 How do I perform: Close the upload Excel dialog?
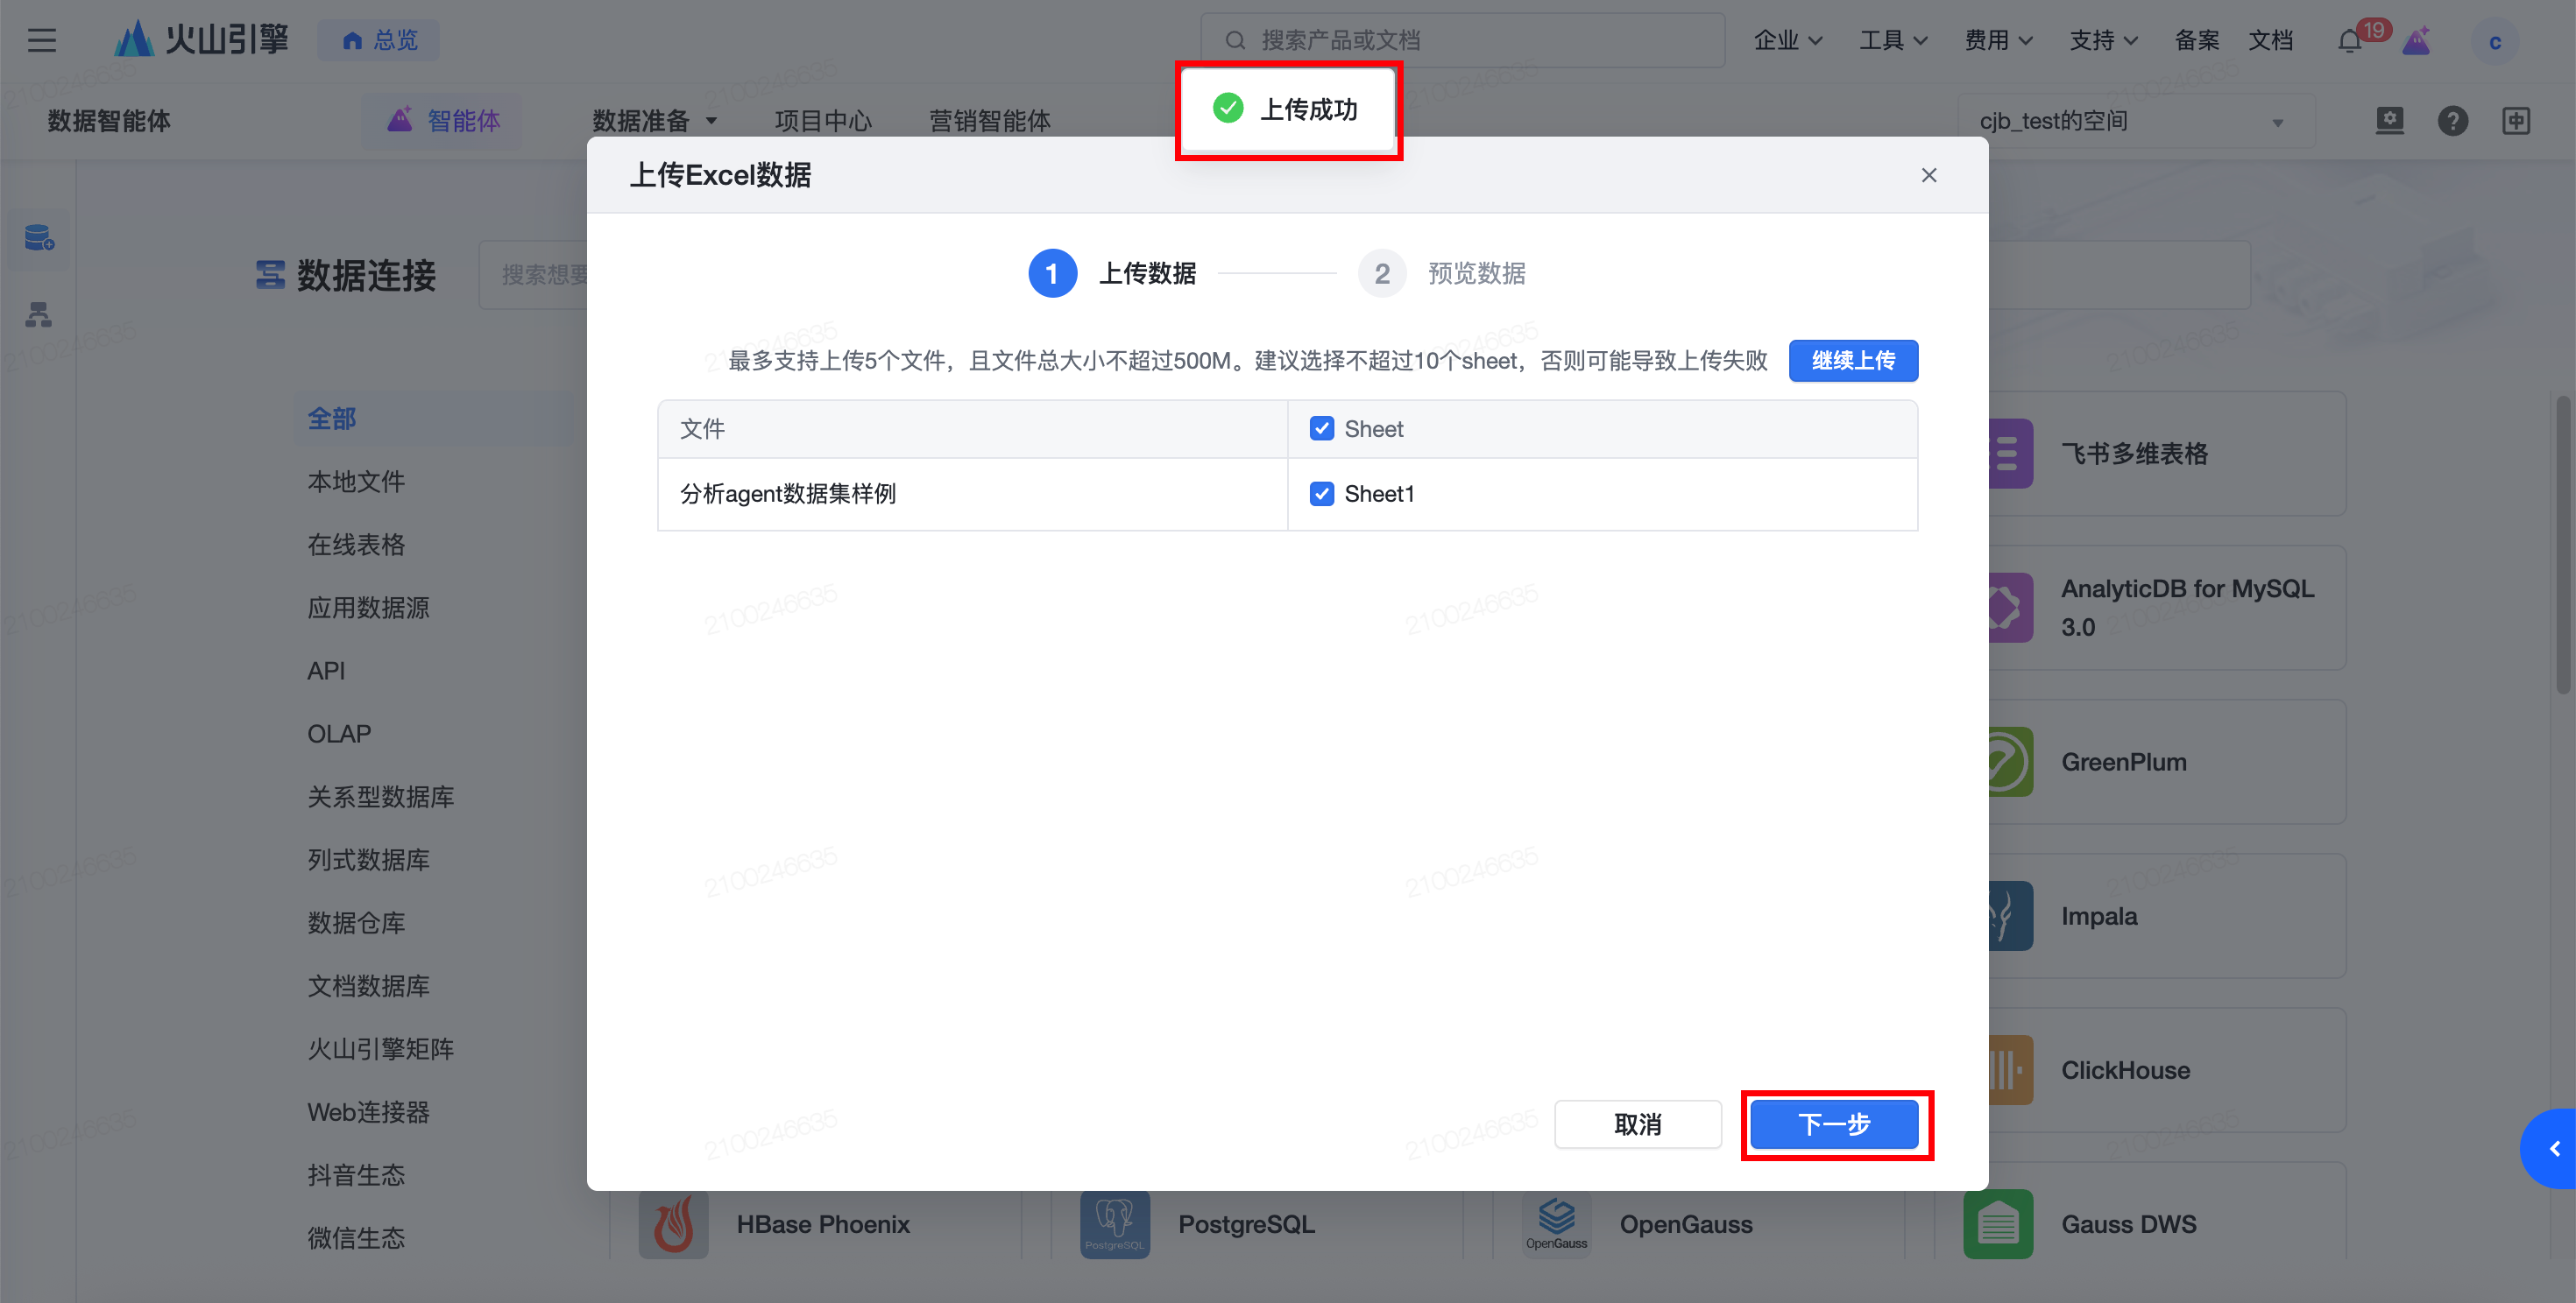(1928, 176)
